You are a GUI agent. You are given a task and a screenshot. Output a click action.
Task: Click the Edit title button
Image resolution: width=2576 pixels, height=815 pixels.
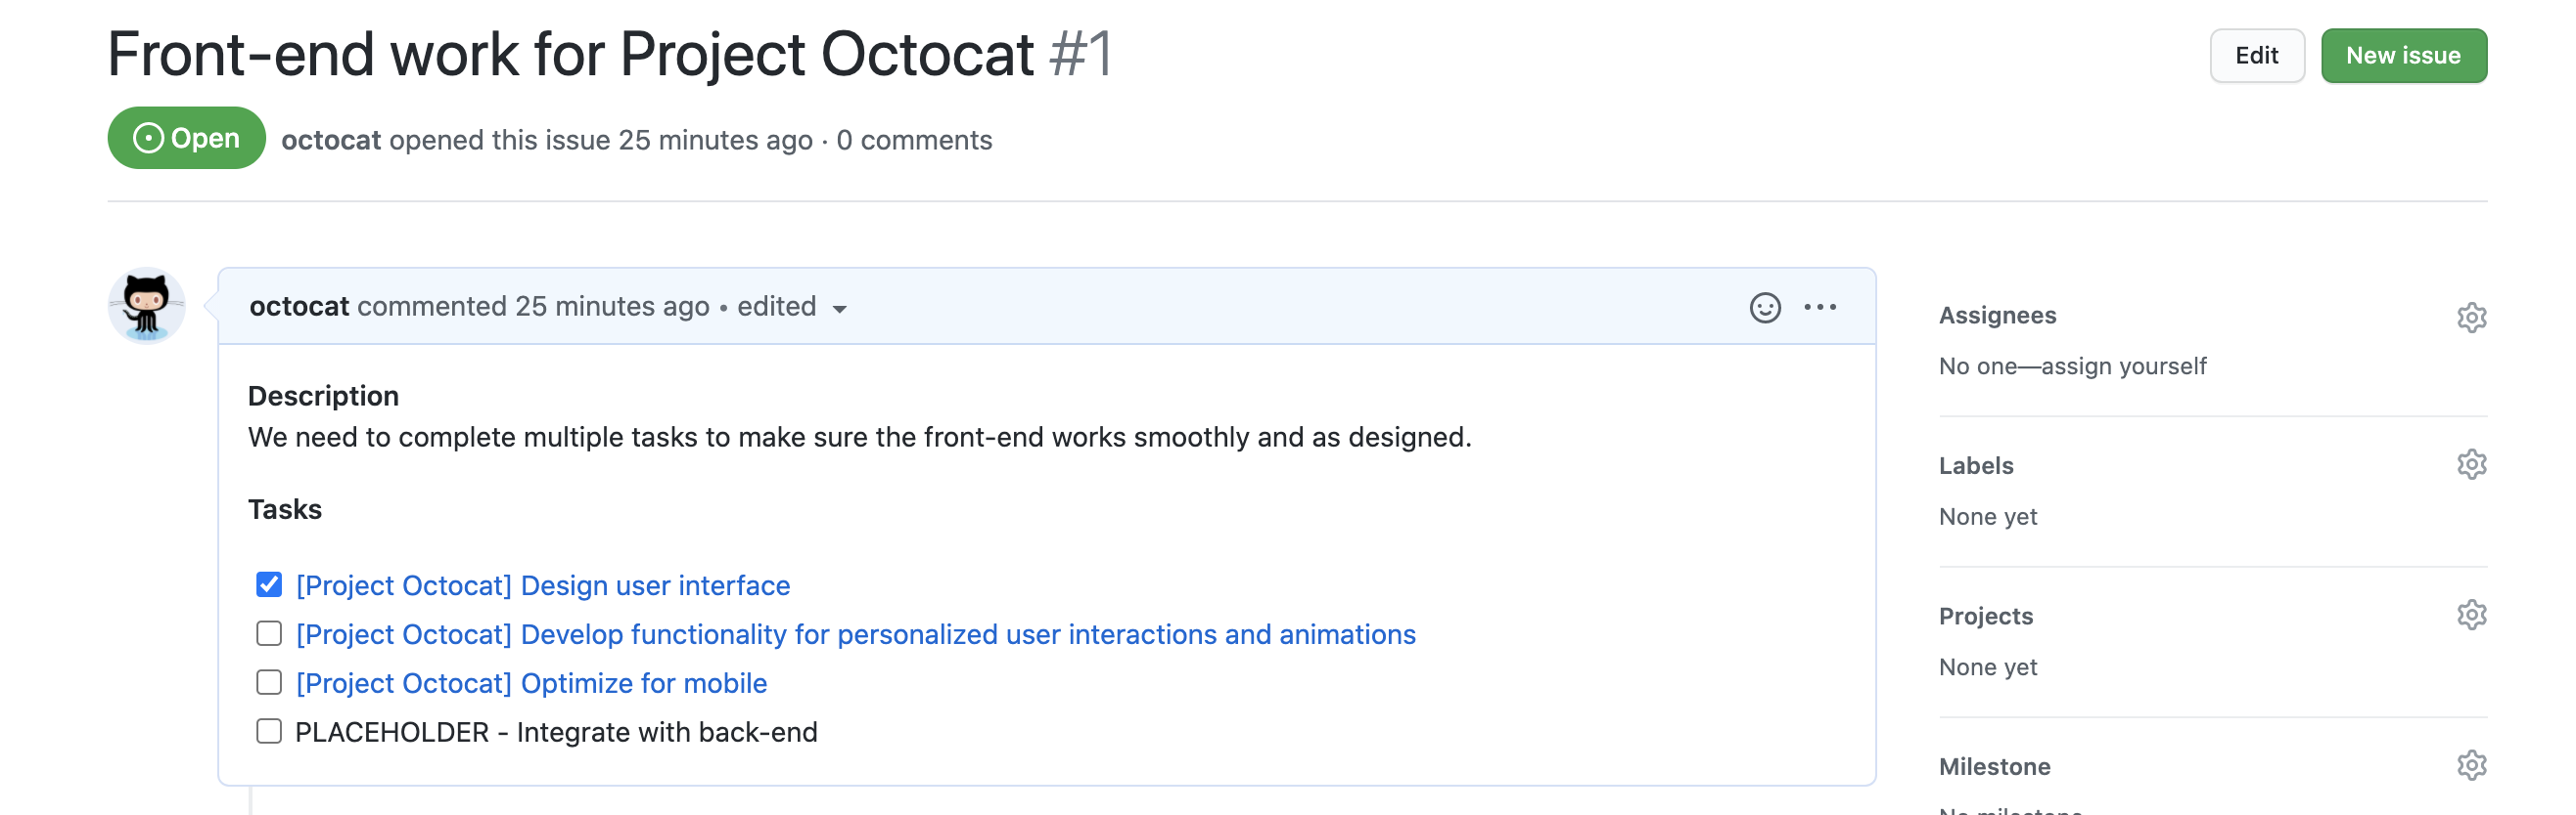coord(2256,56)
